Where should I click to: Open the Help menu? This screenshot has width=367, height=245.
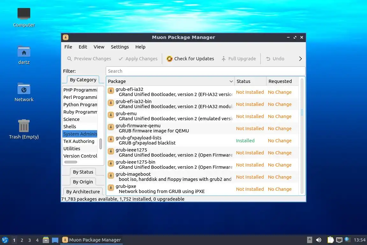140,47
